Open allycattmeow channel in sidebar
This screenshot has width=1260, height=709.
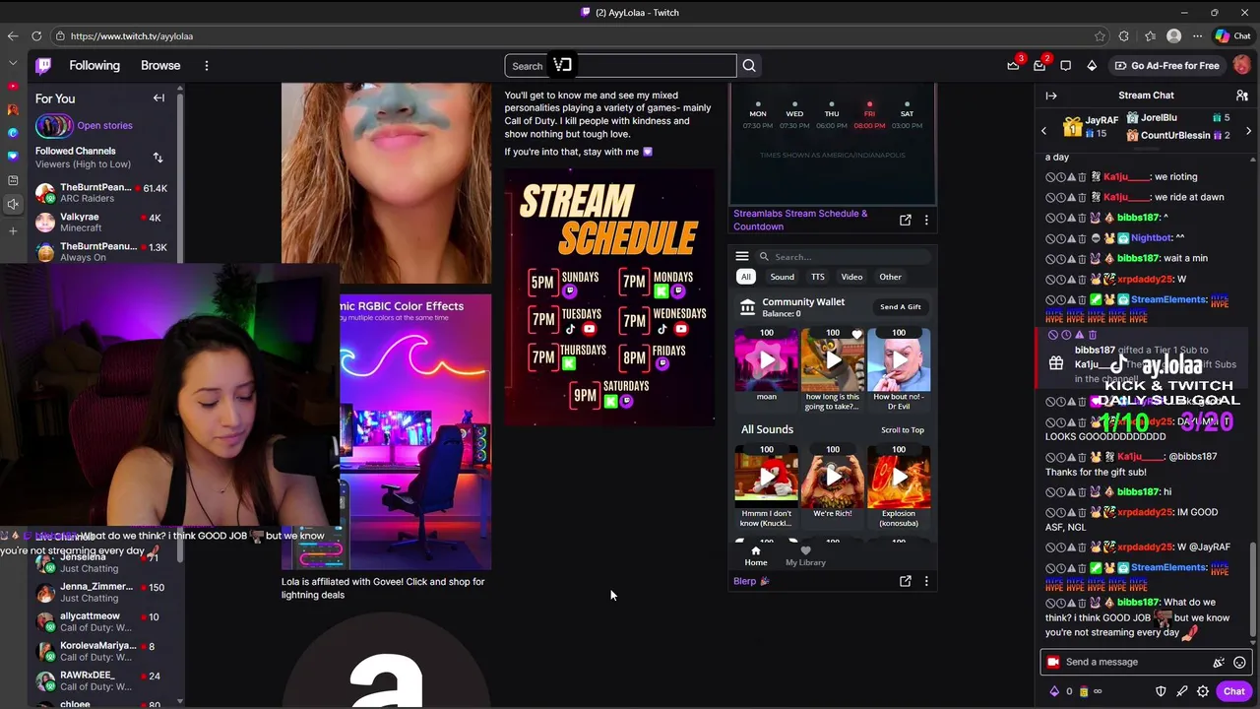tap(102, 622)
